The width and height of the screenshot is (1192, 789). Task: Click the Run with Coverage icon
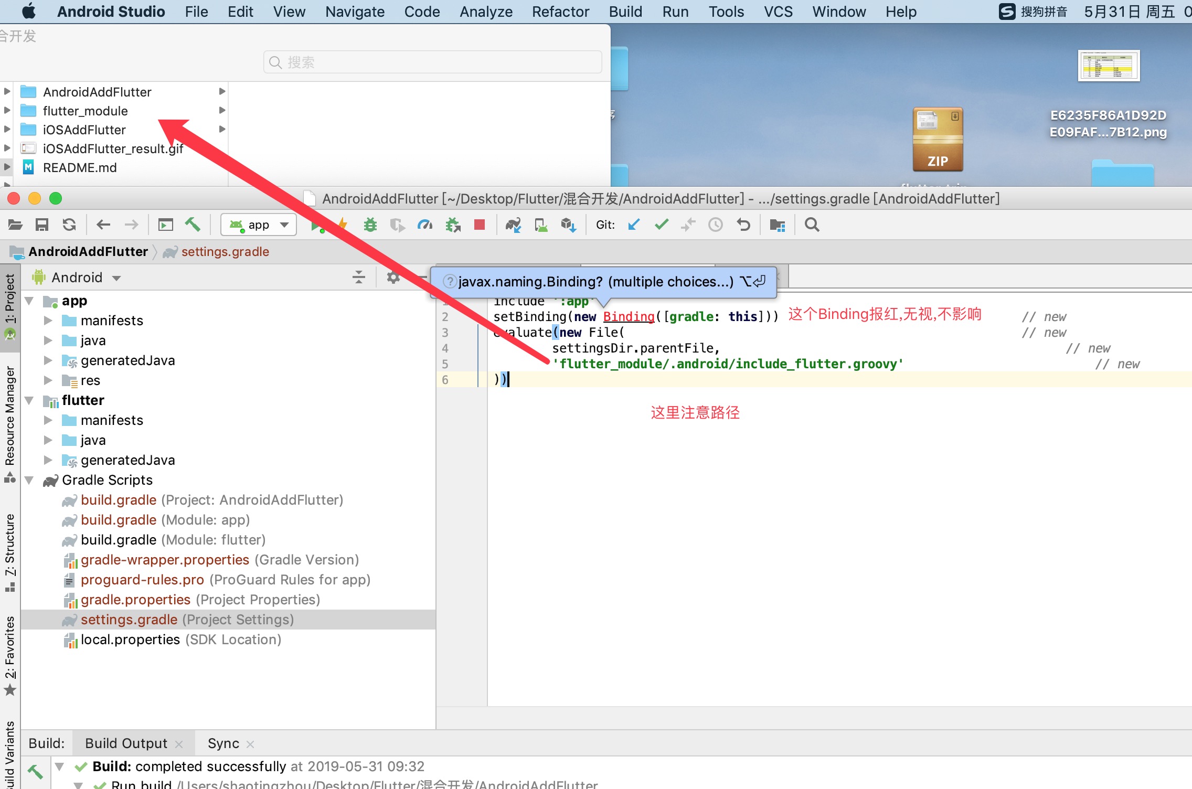(398, 225)
